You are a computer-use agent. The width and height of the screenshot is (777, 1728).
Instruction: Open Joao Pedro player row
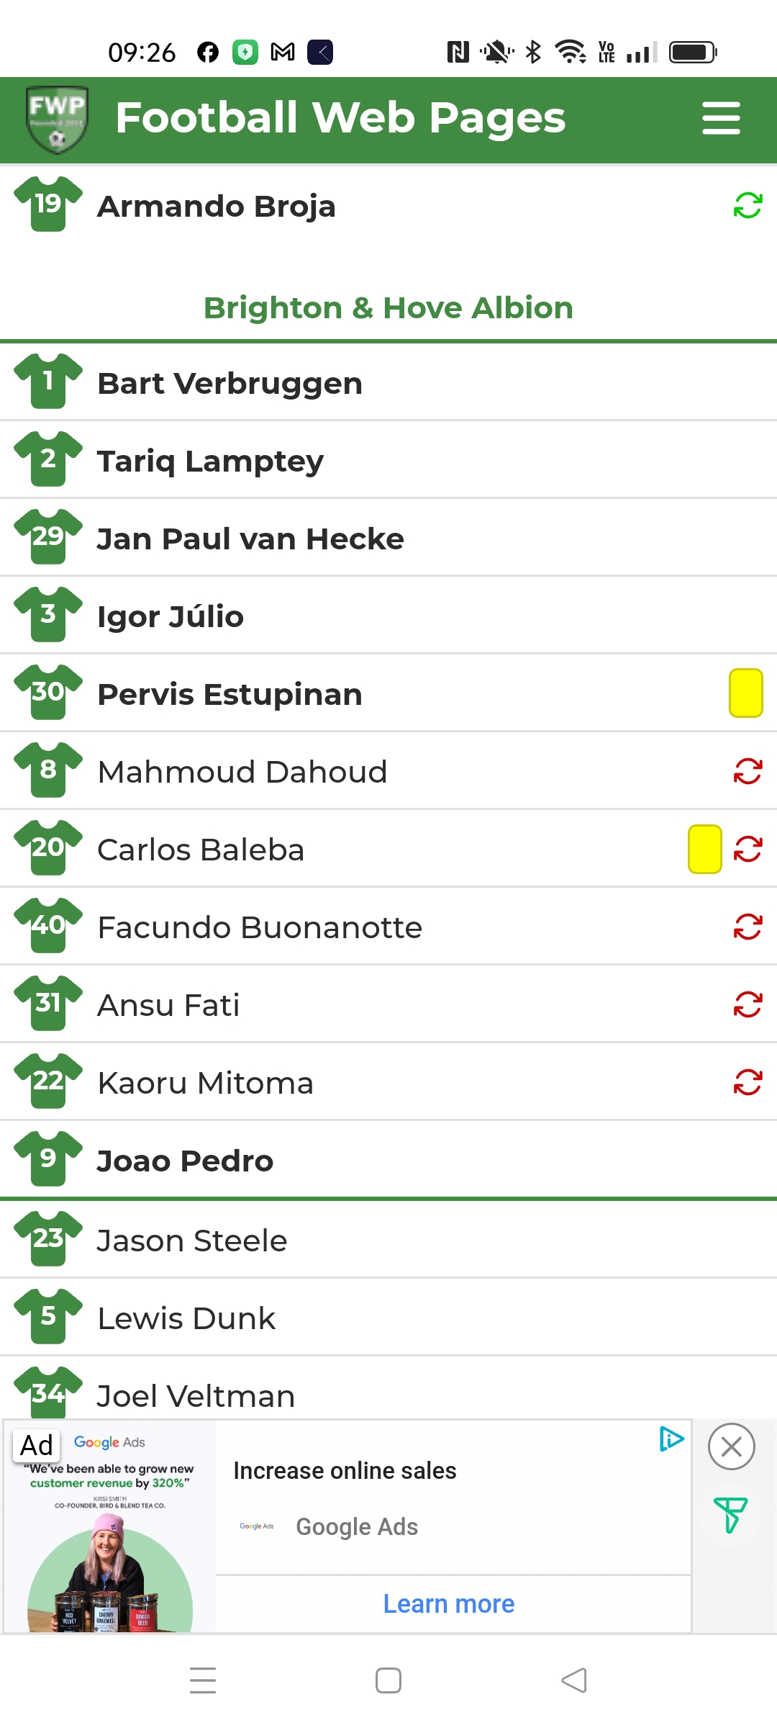[x=388, y=1160]
